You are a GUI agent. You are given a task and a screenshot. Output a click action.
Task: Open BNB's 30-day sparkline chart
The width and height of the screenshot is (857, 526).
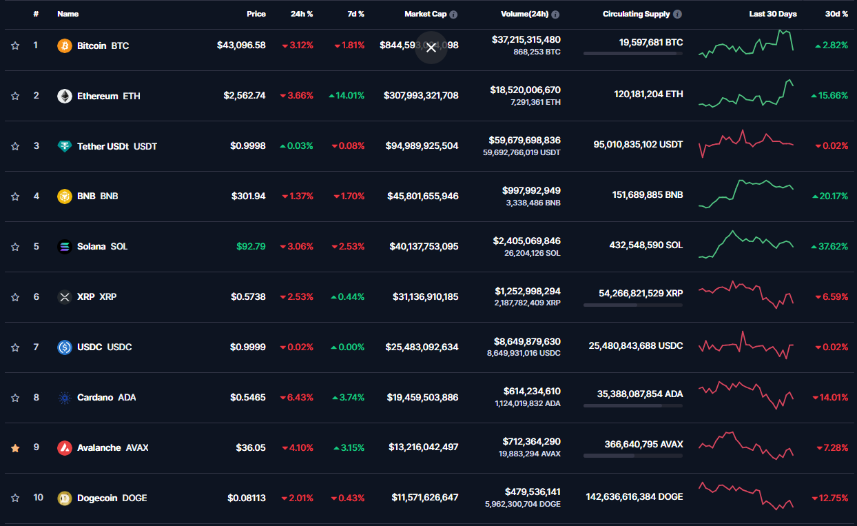point(746,194)
